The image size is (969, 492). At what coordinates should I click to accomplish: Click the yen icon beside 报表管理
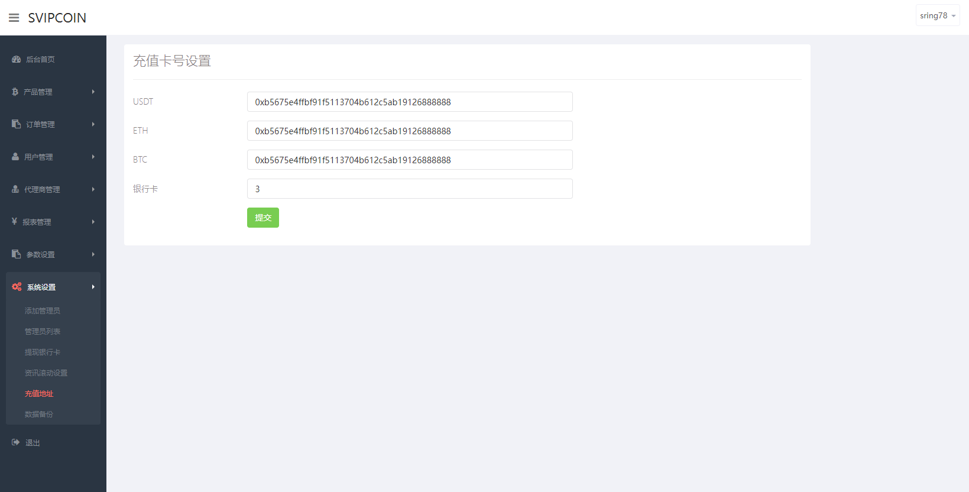point(14,222)
